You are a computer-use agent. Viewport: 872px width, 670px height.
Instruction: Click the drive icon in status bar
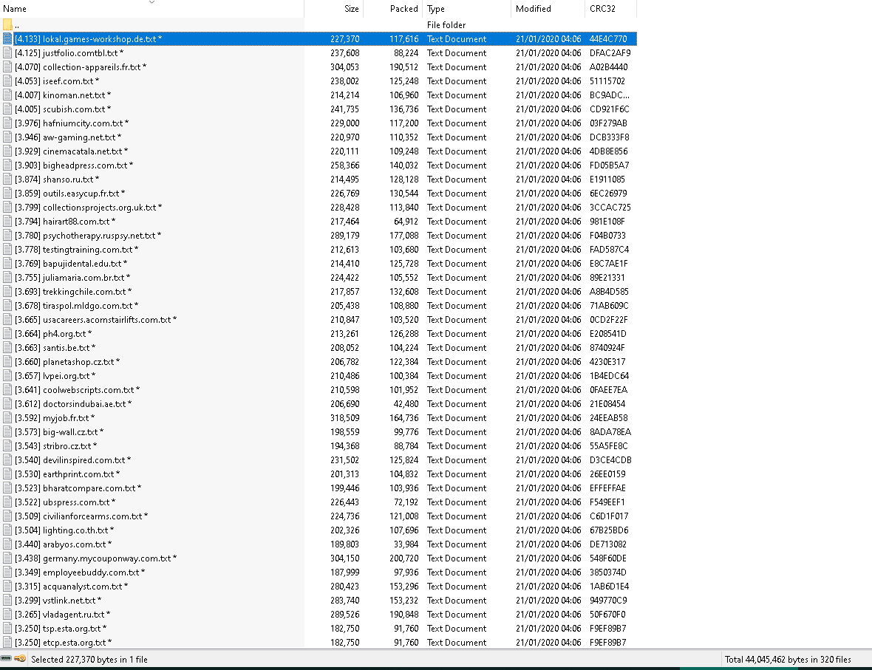pyautogui.click(x=7, y=659)
